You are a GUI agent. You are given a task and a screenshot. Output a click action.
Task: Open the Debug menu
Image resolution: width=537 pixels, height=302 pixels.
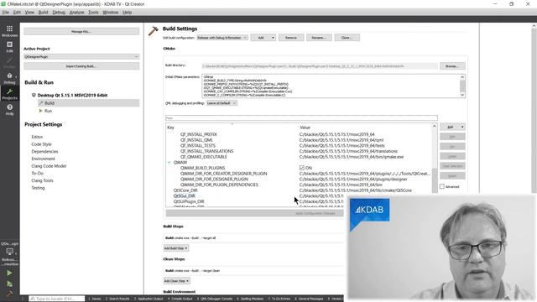(59, 13)
